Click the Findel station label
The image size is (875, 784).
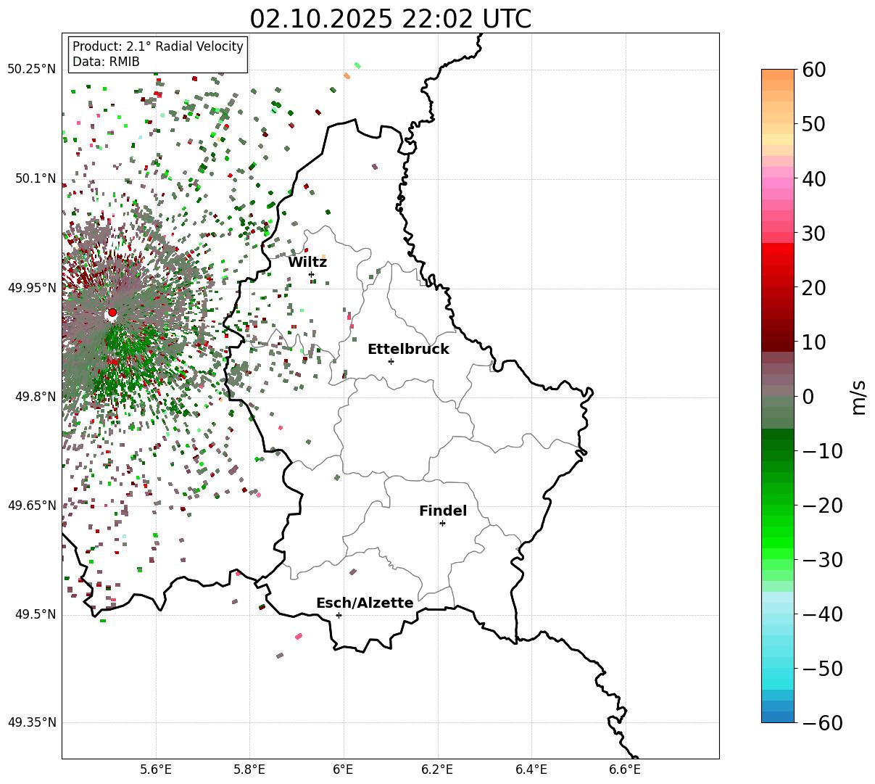point(443,511)
